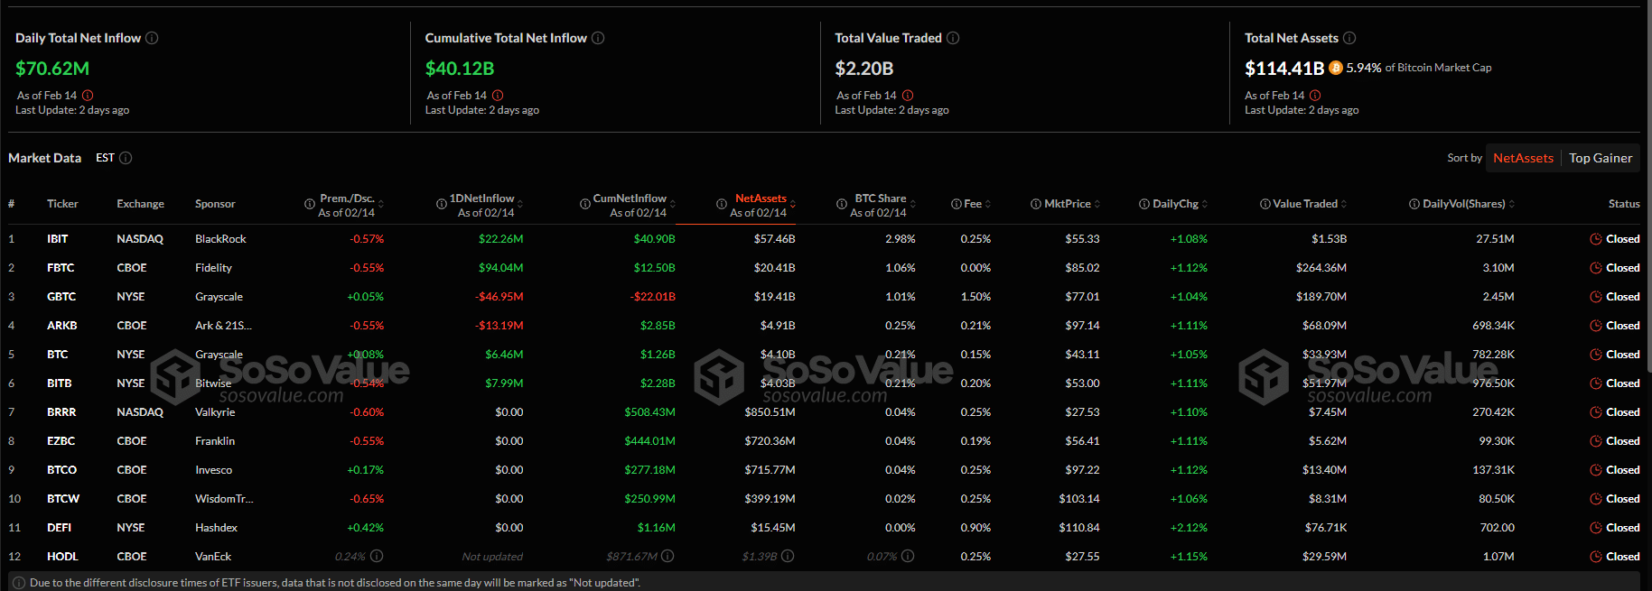The image size is (1652, 591).
Task: Sort by Fee column arrows
Action: click(x=988, y=204)
